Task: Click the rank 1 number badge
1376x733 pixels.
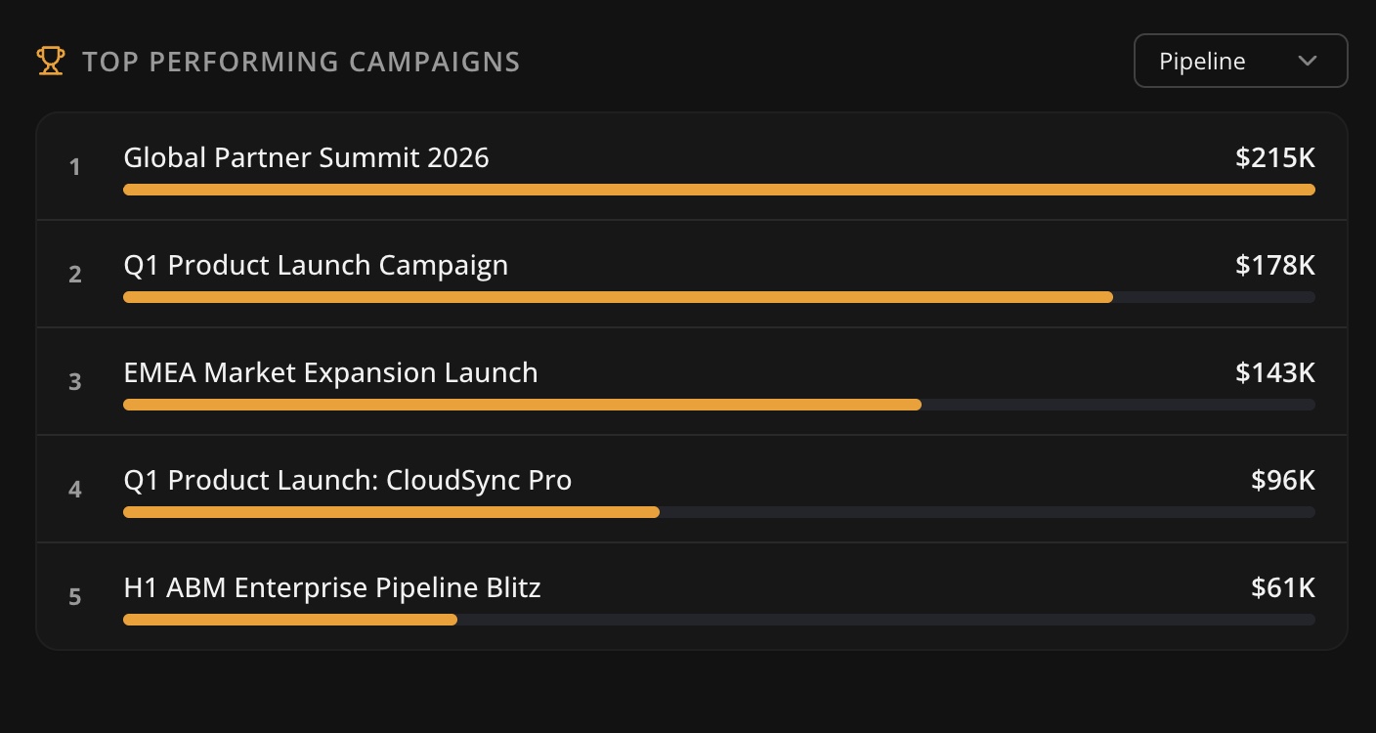Action: click(74, 167)
